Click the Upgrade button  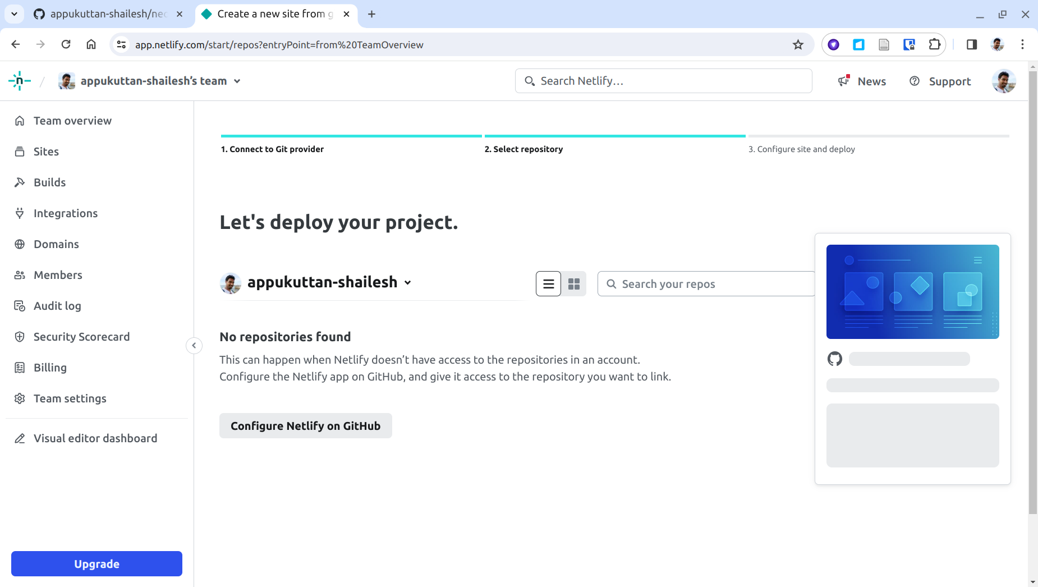[x=96, y=563]
